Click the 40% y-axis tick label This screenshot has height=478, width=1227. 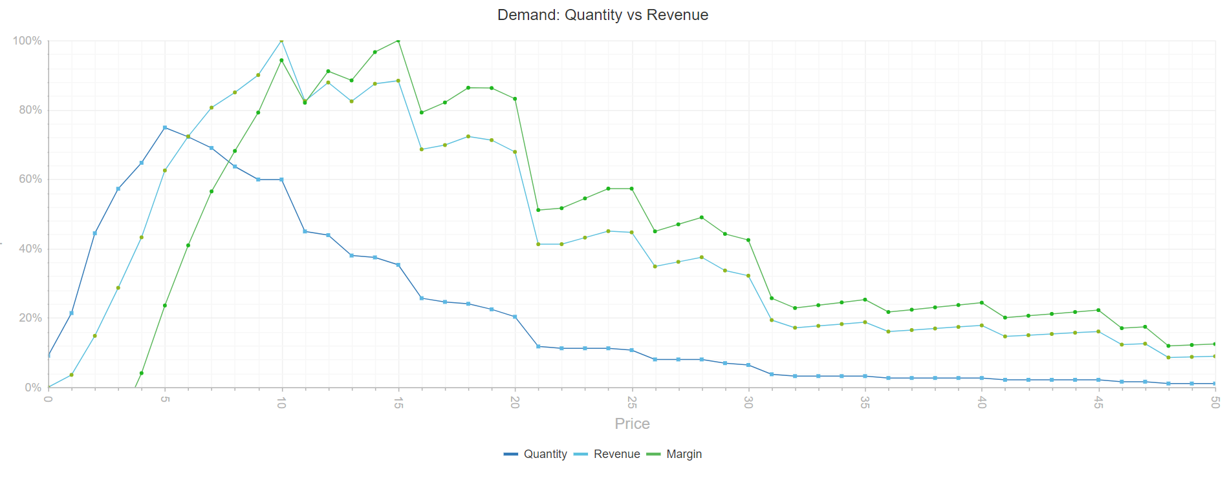(30, 249)
